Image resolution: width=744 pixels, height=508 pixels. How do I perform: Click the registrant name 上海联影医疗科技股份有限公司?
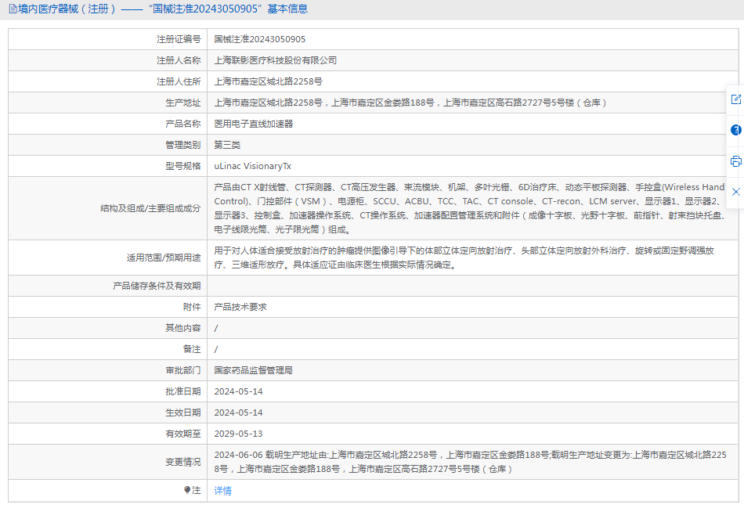click(275, 60)
